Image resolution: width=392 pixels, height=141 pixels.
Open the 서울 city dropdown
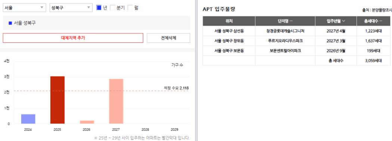click(24, 8)
